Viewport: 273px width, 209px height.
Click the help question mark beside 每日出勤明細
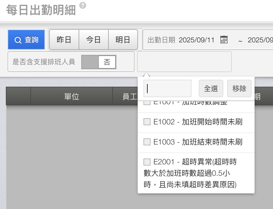pos(83,6)
